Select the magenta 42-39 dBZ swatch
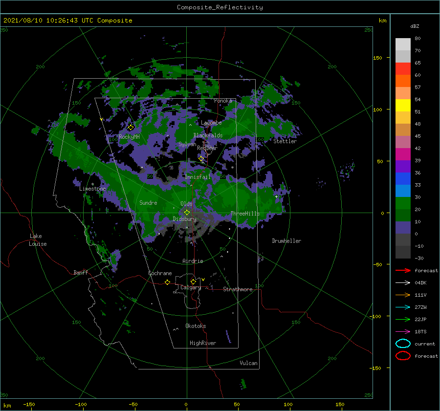The image size is (440, 411). point(403,154)
